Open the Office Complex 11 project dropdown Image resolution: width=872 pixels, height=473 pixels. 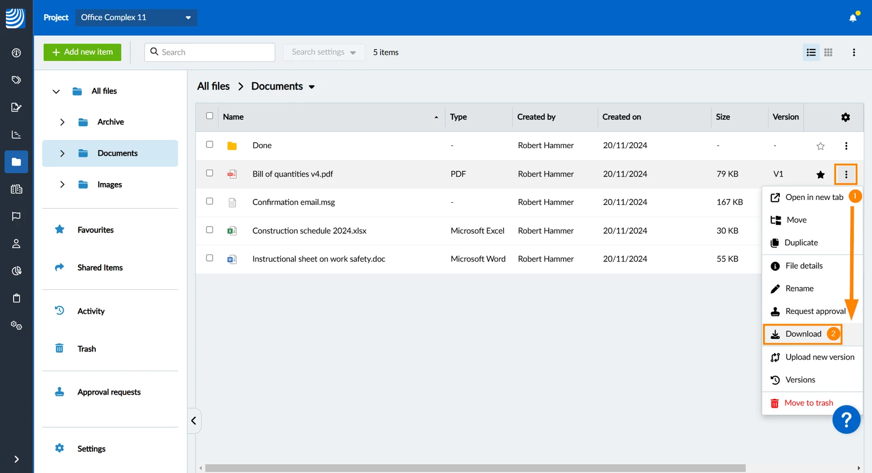[x=136, y=17]
